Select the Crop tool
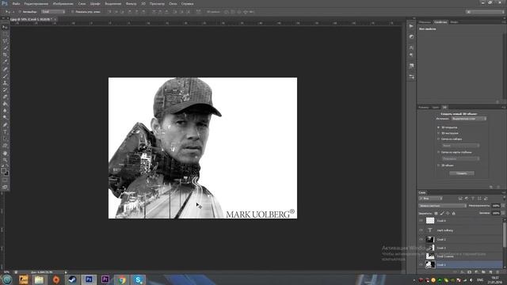Viewport: 507px width, 285px height. click(x=5, y=55)
